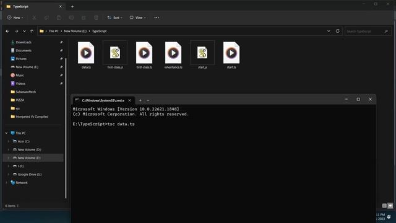Select the first-class.ts file icon

pyautogui.click(x=144, y=53)
